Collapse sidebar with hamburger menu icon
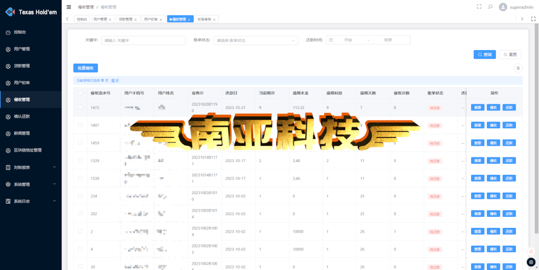 click(x=69, y=7)
